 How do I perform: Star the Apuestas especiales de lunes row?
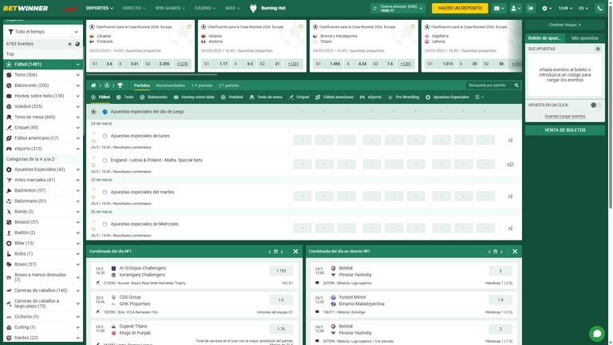93,141
